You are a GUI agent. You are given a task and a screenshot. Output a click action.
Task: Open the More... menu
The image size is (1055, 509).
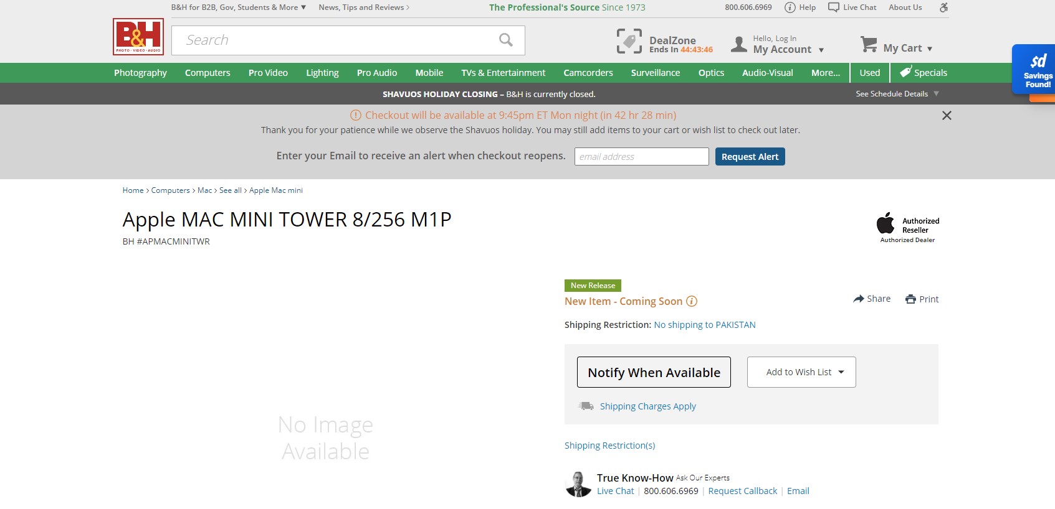pyautogui.click(x=826, y=73)
